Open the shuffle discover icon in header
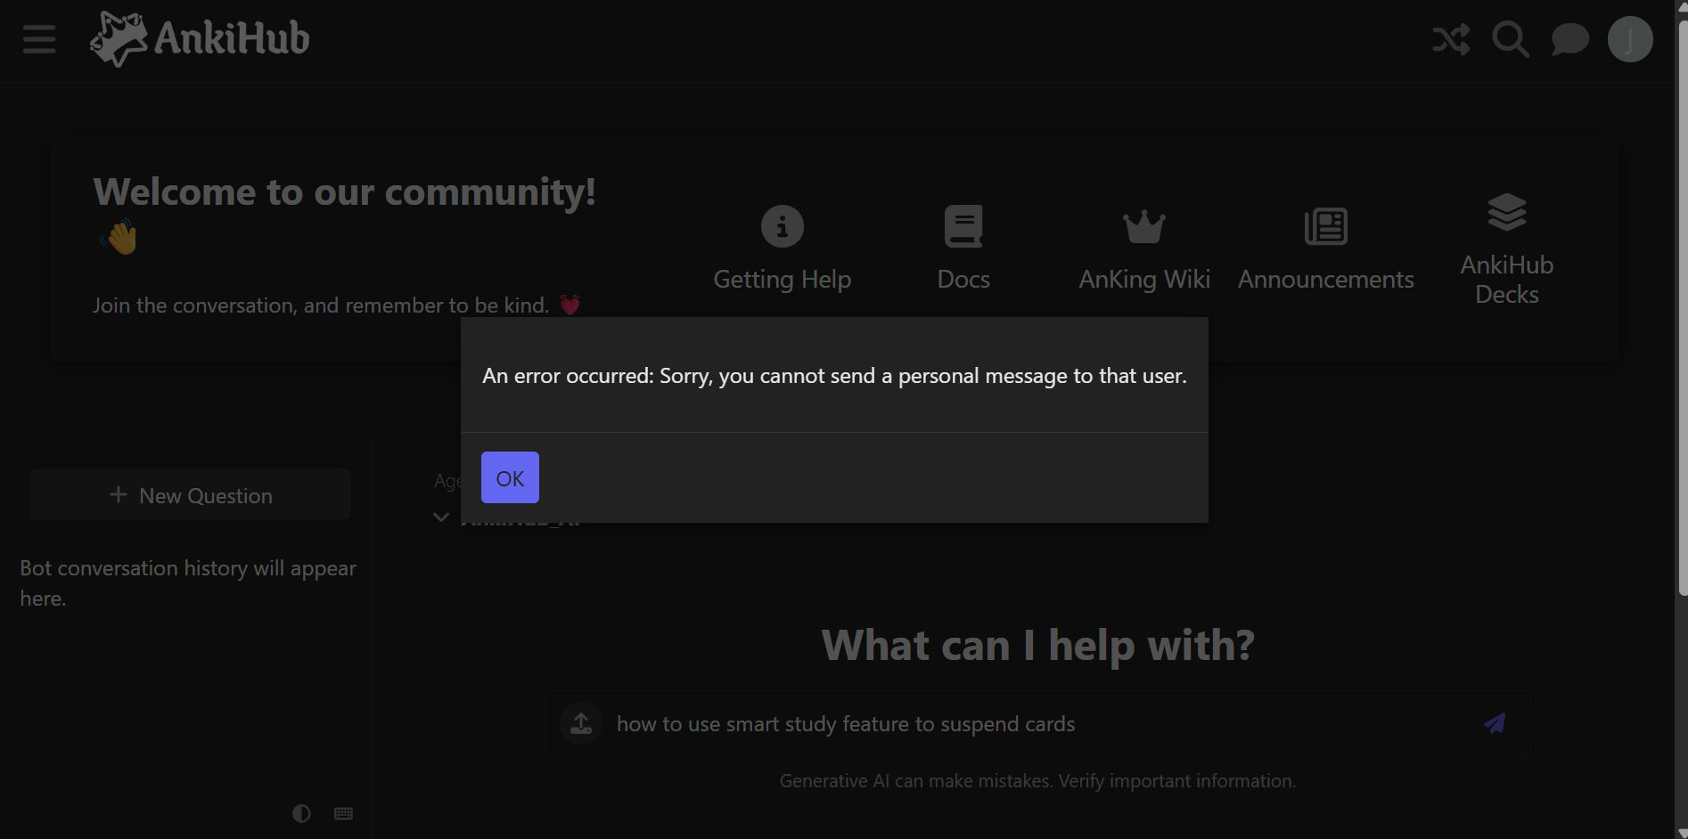 click(1451, 39)
